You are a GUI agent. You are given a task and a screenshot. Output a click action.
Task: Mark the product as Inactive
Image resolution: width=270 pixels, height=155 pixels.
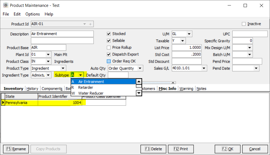[244, 24]
